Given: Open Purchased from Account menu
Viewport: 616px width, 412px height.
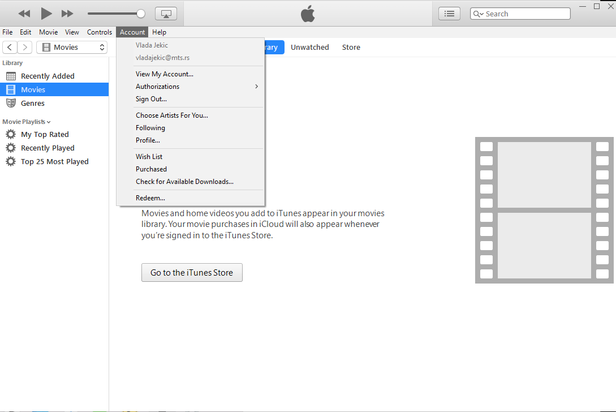Looking at the screenshot, I should click(191, 169).
